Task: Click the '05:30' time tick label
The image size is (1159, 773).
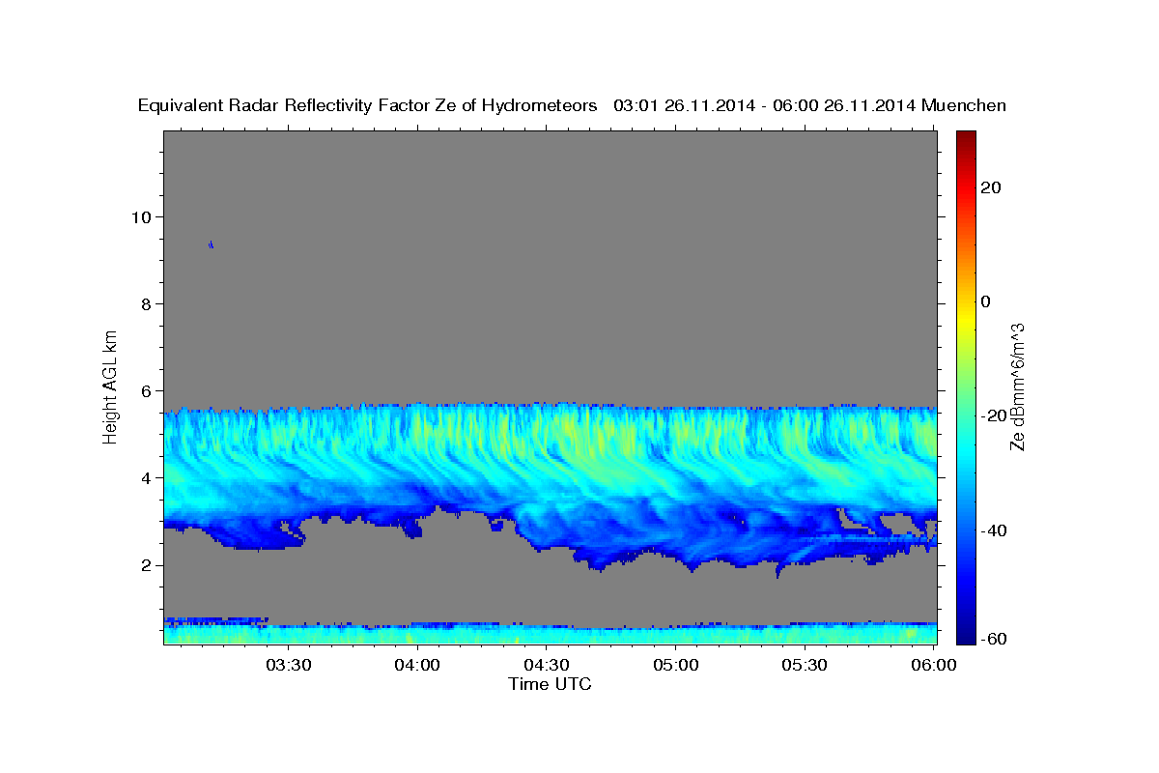Action: (x=805, y=666)
